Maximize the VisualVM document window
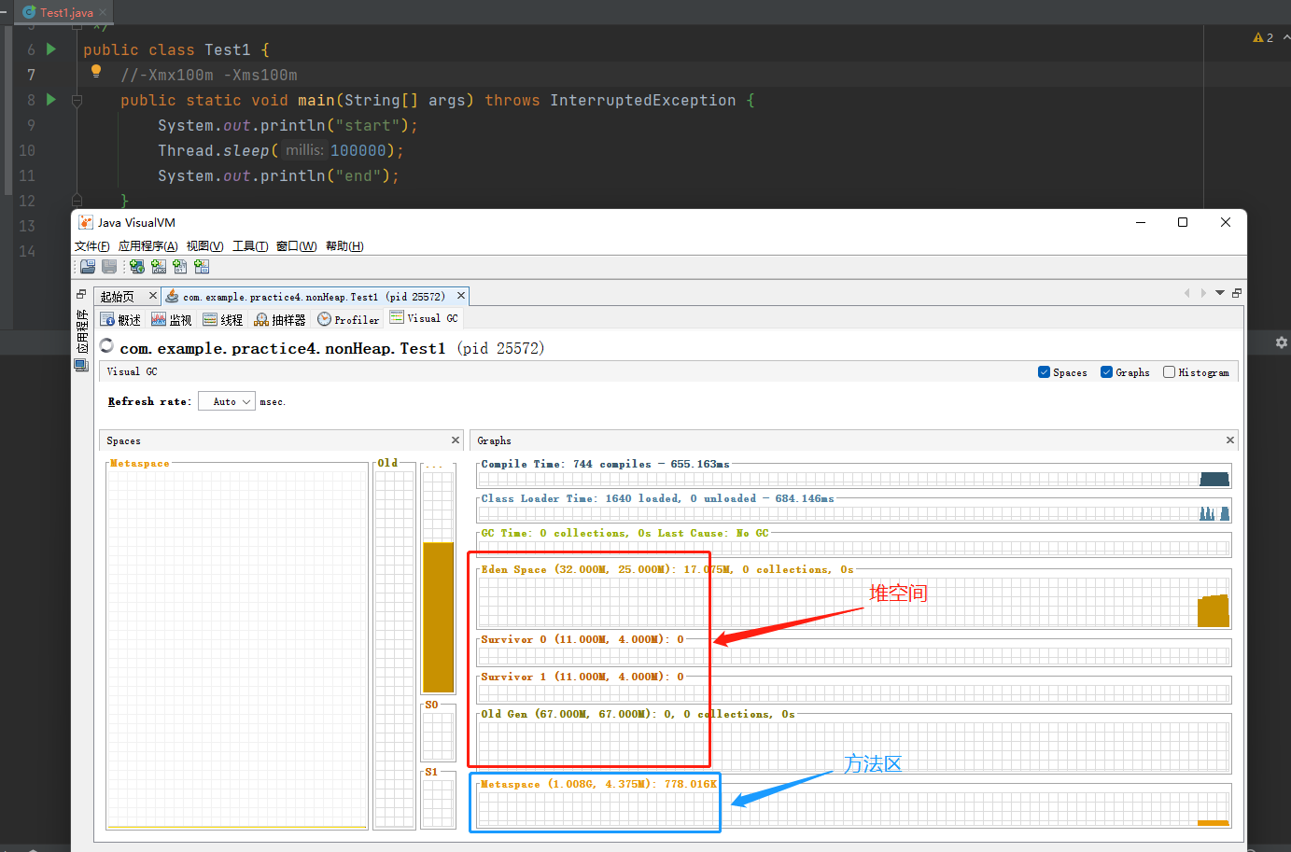The height and width of the screenshot is (852, 1291). point(1237,293)
